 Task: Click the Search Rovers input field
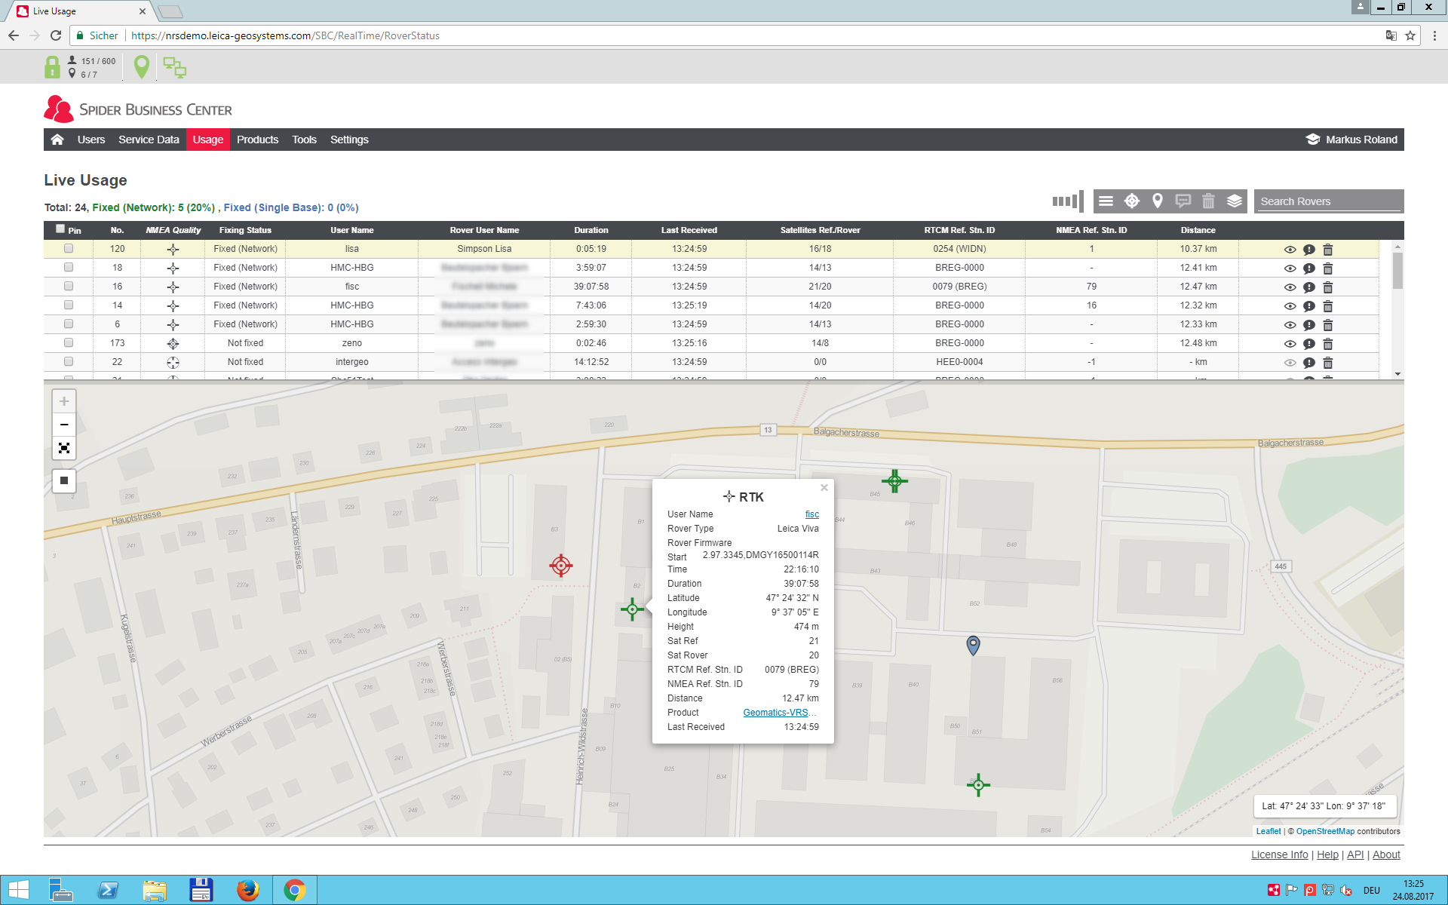point(1327,201)
